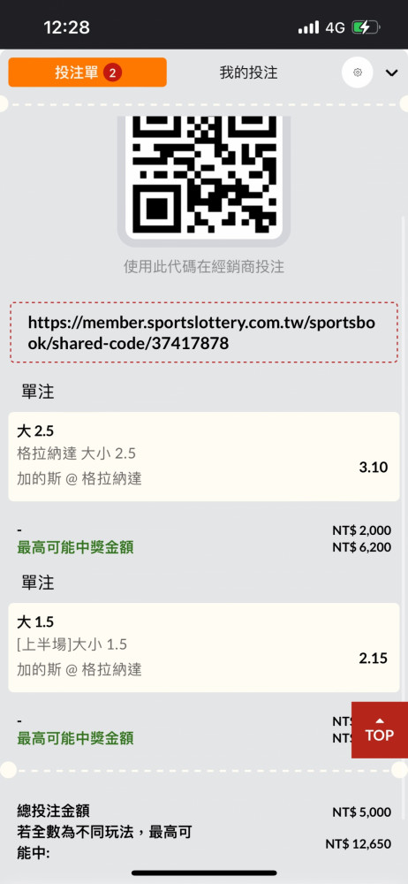Viewport: 408px width, 884px height.
Task: Tap the 2.15 odds value
Action: click(x=373, y=658)
